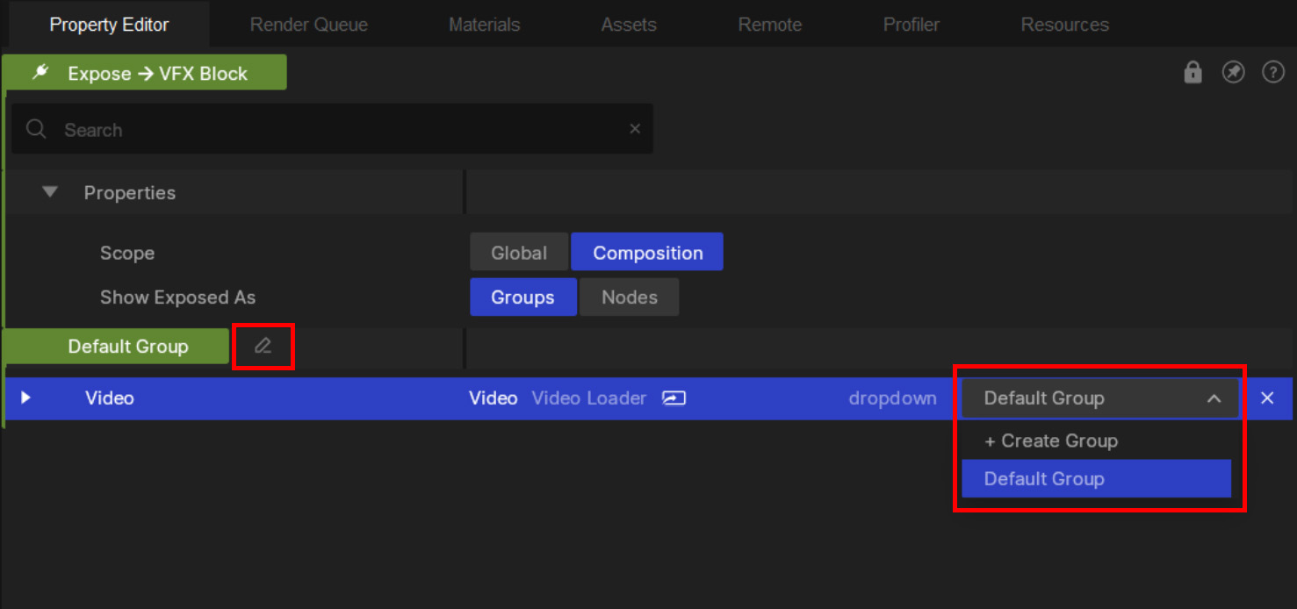The height and width of the screenshot is (609, 1297).
Task: Click the plug icon on Expose header
Action: (x=40, y=73)
